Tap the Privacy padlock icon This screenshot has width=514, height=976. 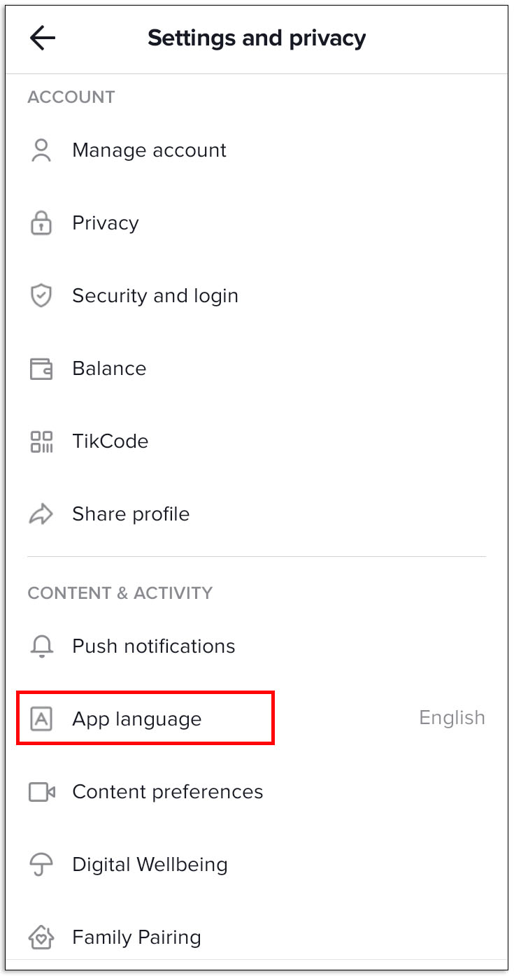click(41, 223)
